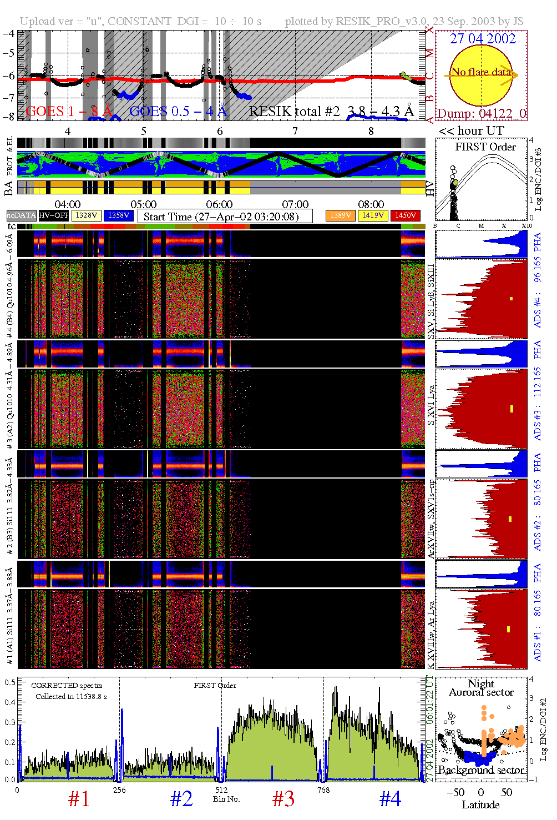Click the yellow marker in ADS #4 histogram
Screen dimensions: 557x820
511,299
